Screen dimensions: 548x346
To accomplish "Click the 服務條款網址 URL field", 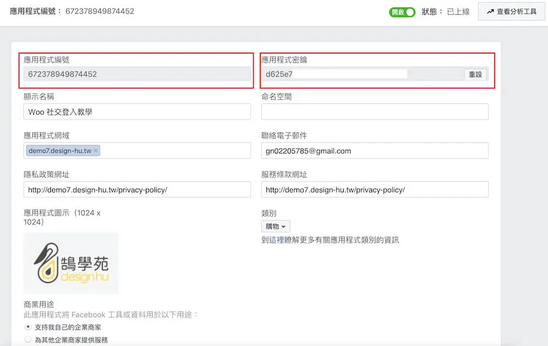I will tap(375, 190).
